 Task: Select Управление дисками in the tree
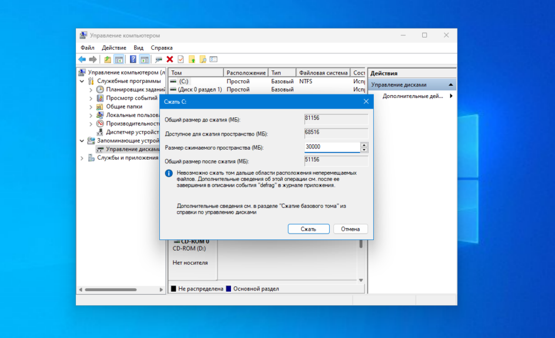click(x=131, y=149)
